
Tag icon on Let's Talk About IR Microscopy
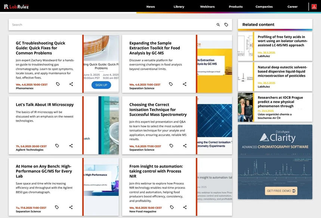pos(57,146)
